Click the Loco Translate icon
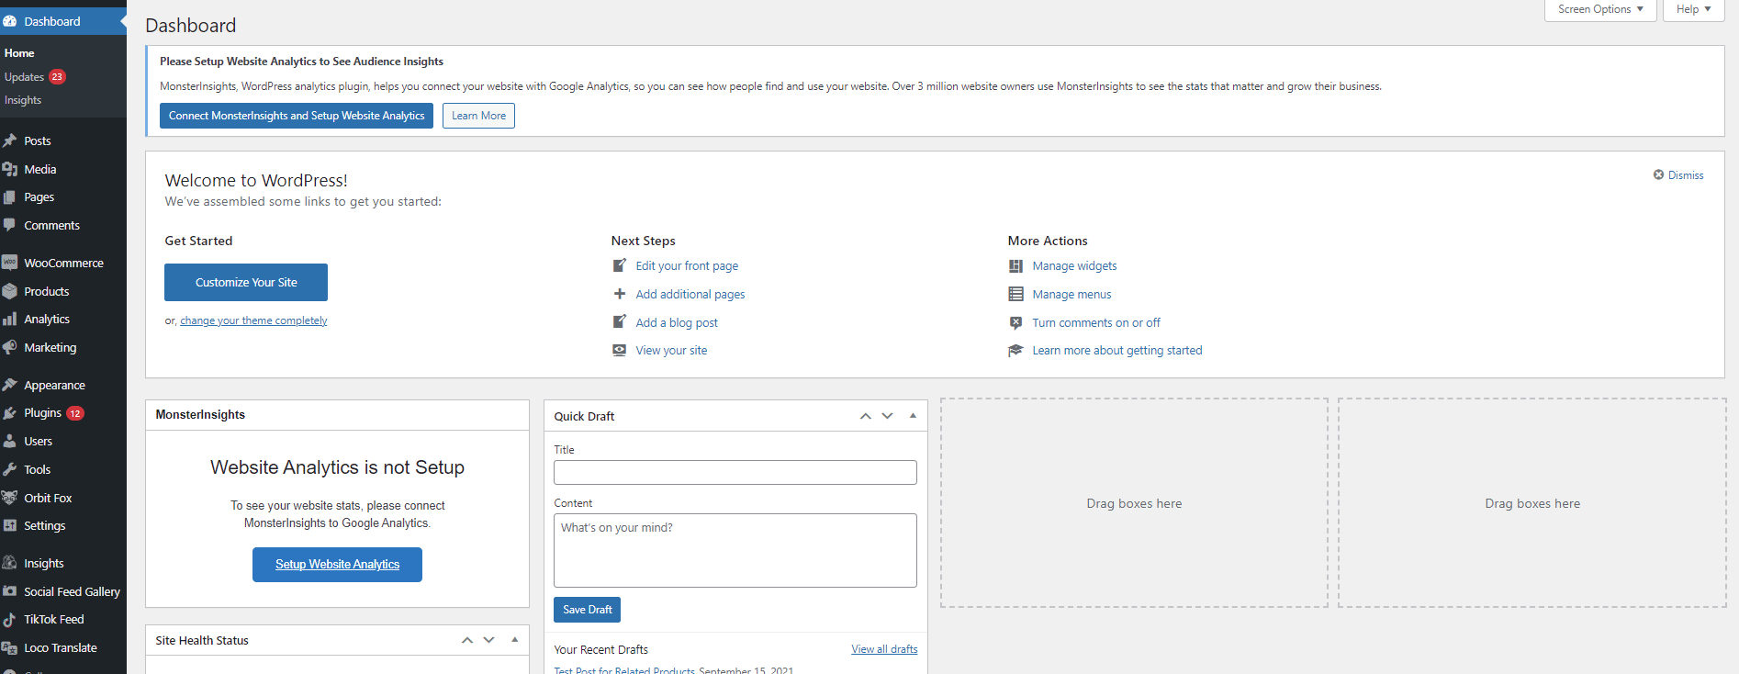The width and height of the screenshot is (1739, 674). pyautogui.click(x=10, y=648)
